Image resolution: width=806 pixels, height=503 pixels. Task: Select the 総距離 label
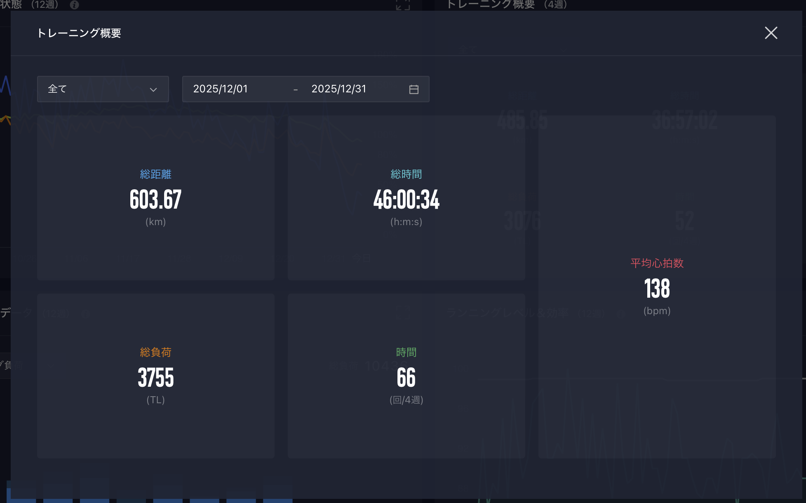[x=155, y=174]
